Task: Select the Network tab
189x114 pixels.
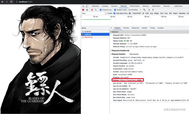Action: 124,6
